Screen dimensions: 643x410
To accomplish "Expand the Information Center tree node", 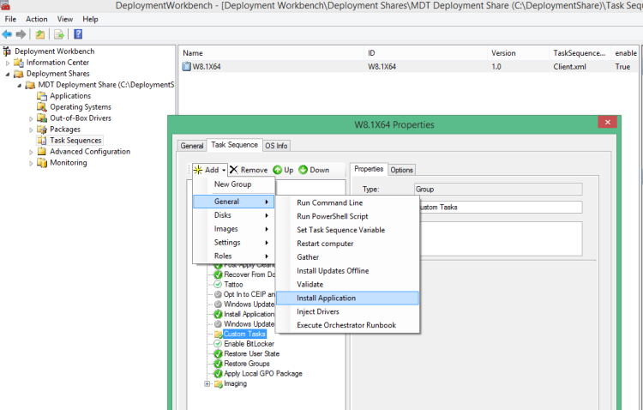I will click(9, 63).
